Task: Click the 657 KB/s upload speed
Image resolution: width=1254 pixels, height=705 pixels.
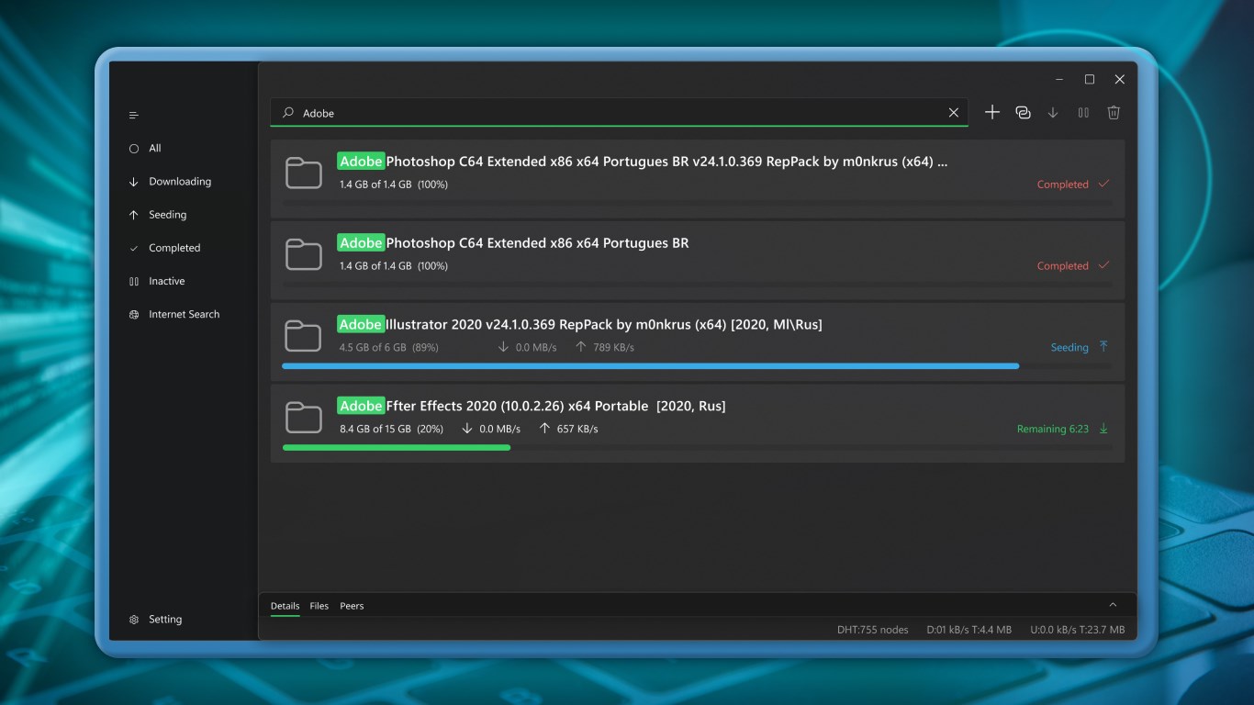Action: pos(577,429)
